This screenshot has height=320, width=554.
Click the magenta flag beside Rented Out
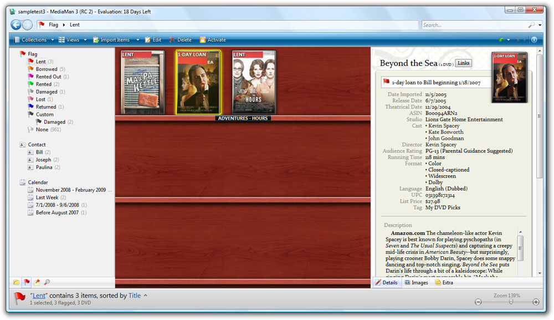30,77
